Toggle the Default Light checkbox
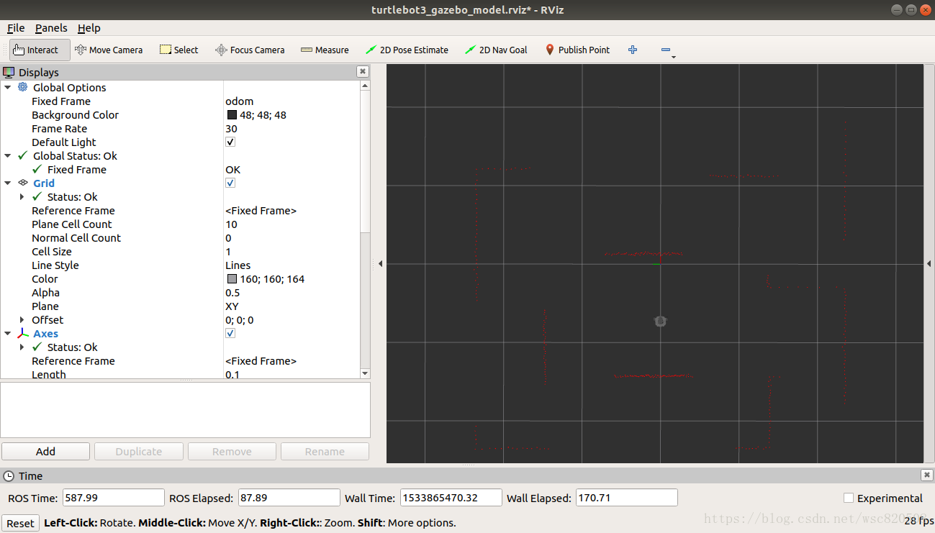This screenshot has width=935, height=533. tap(230, 142)
